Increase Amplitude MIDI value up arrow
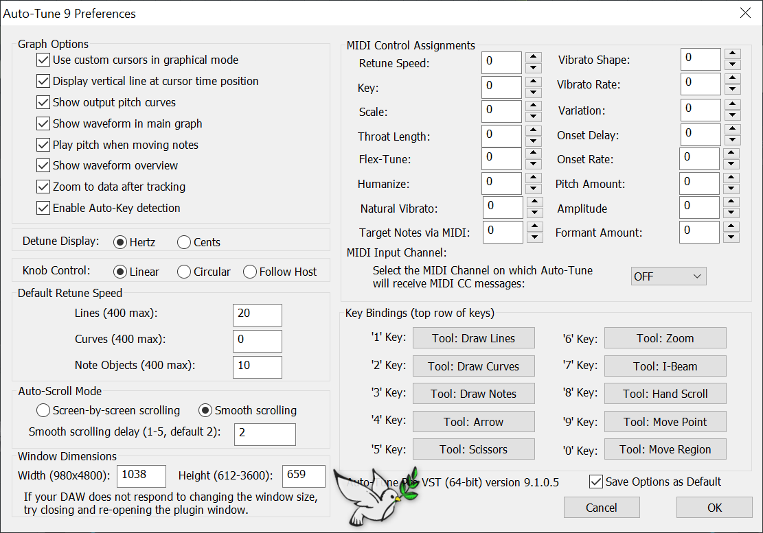 point(731,202)
